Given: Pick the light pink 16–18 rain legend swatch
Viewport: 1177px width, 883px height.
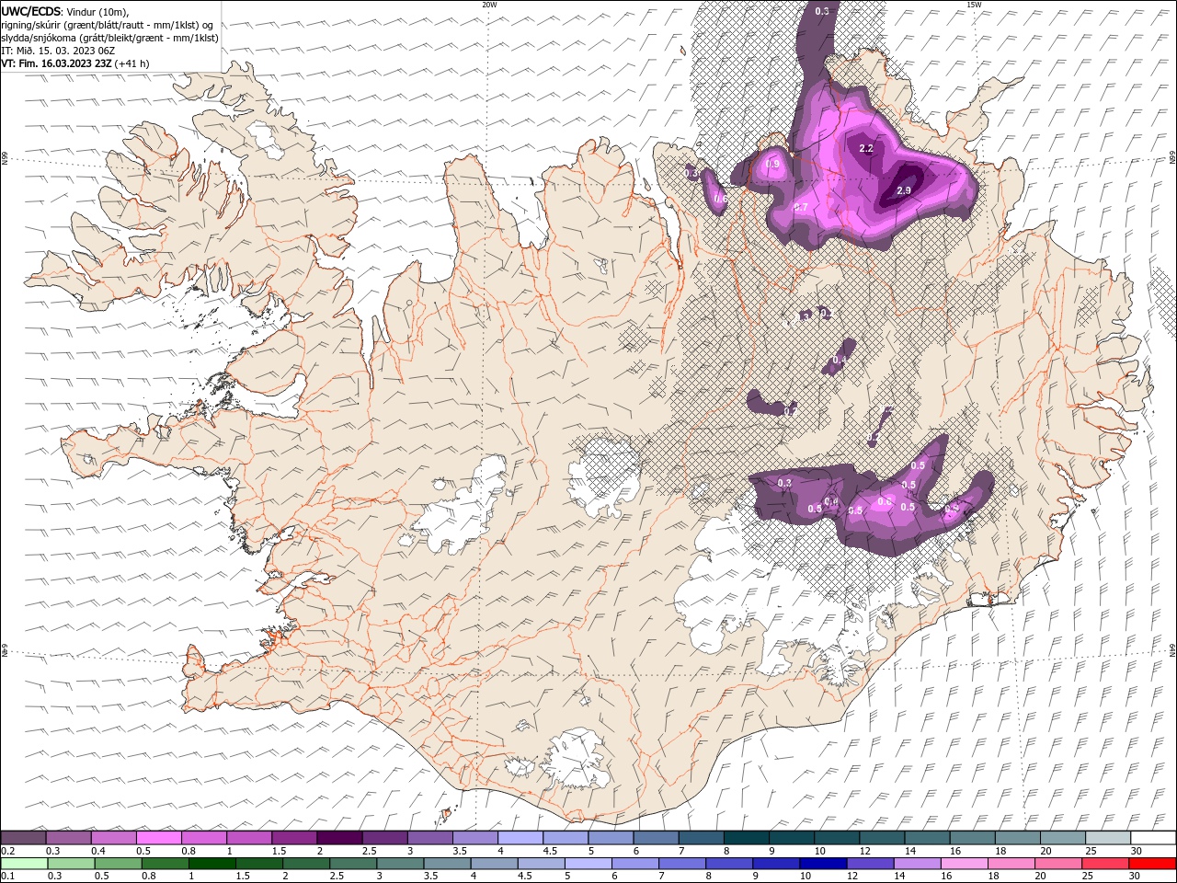Looking at the screenshot, I should pos(963,864).
